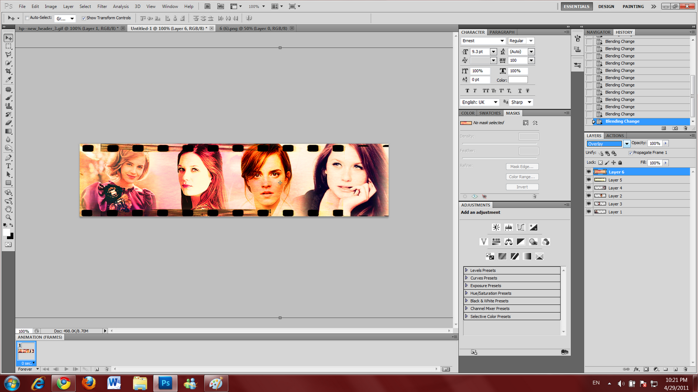Expand the Selective Color Presets list
Screen dimensions: 698x392
[x=466, y=316]
